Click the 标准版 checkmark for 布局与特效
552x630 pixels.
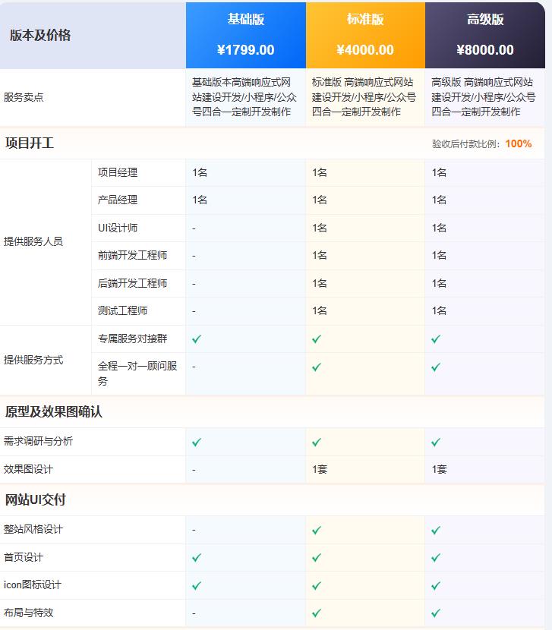(x=317, y=613)
